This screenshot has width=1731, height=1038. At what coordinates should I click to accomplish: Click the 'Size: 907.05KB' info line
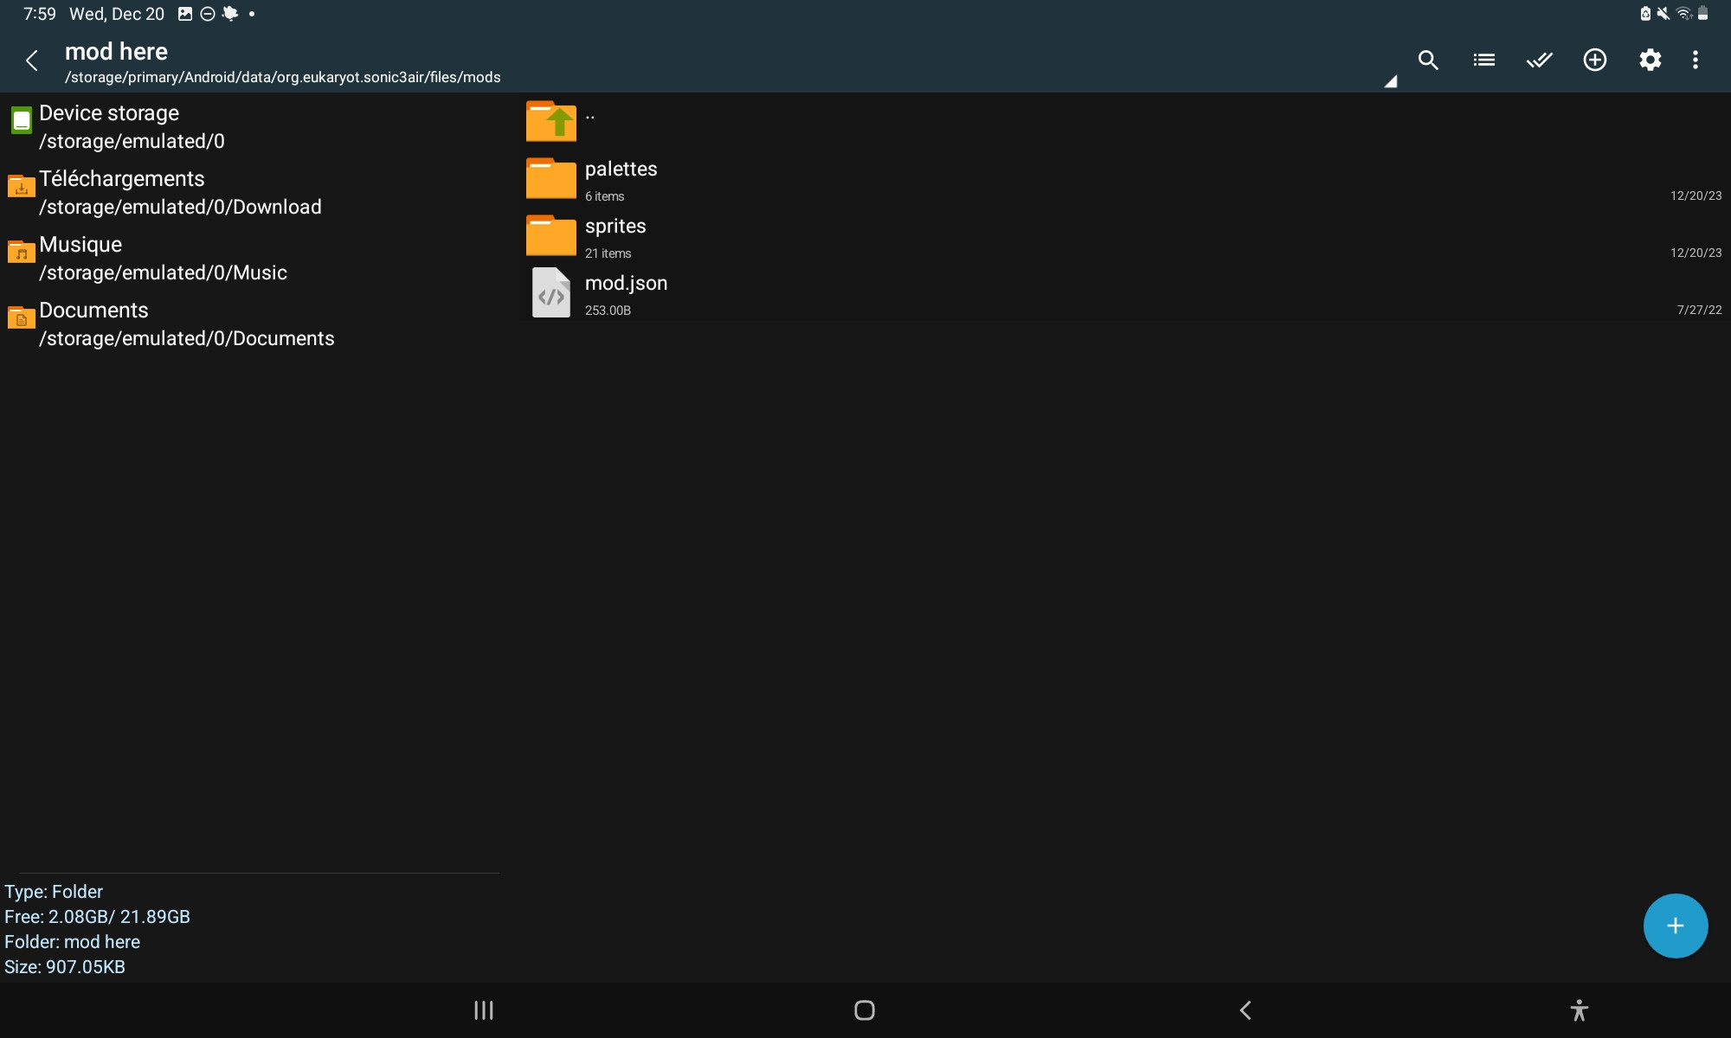click(65, 967)
